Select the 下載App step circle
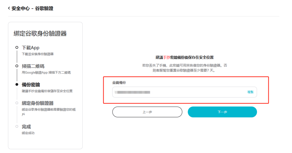 [x=17, y=47]
